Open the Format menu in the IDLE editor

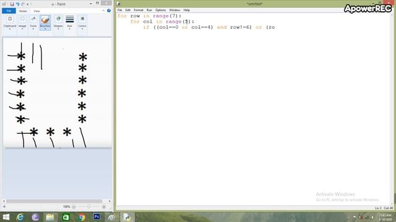[x=139, y=10]
